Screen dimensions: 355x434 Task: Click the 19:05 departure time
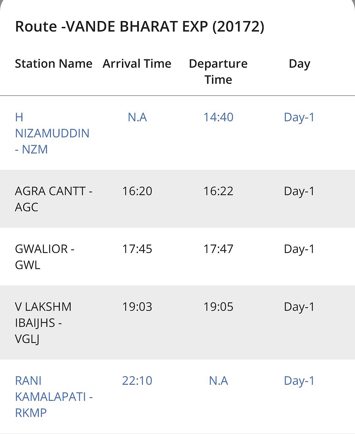click(x=218, y=307)
